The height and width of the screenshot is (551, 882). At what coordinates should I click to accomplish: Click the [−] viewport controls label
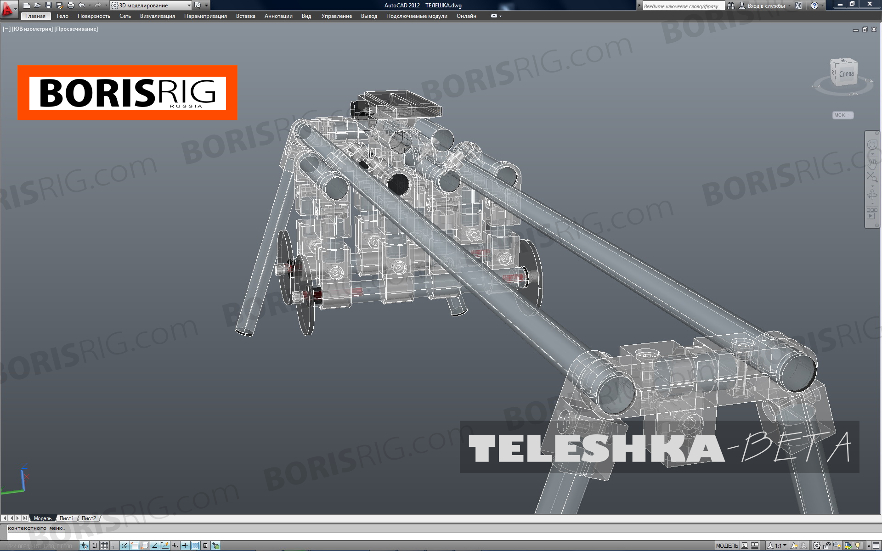[x=6, y=29]
